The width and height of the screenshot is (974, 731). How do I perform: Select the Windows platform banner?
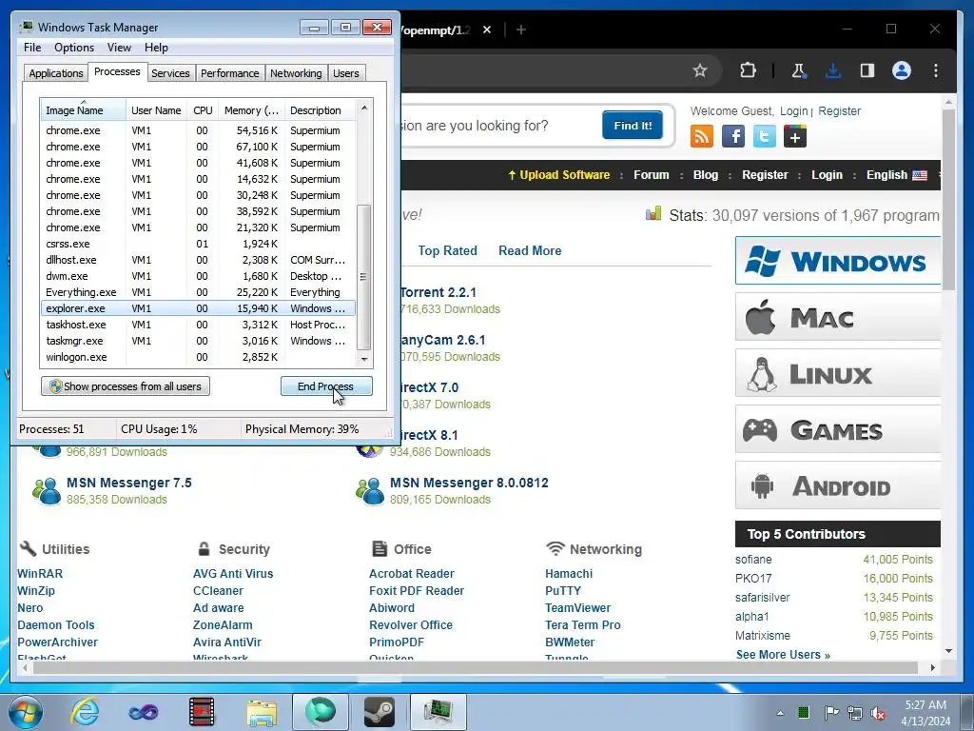coord(838,261)
